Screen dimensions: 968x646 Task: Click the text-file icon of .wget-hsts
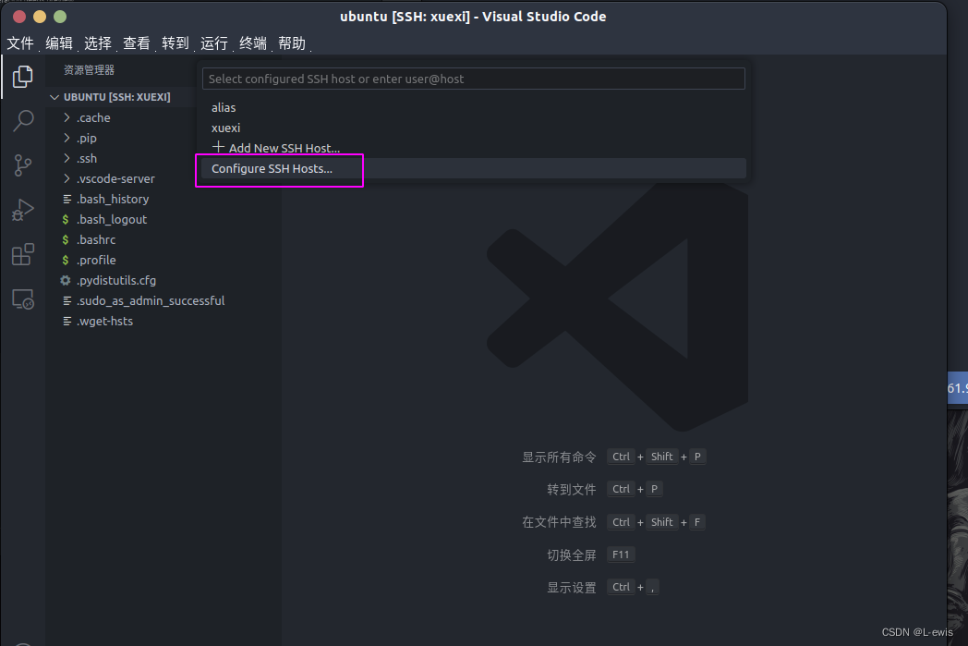67,321
